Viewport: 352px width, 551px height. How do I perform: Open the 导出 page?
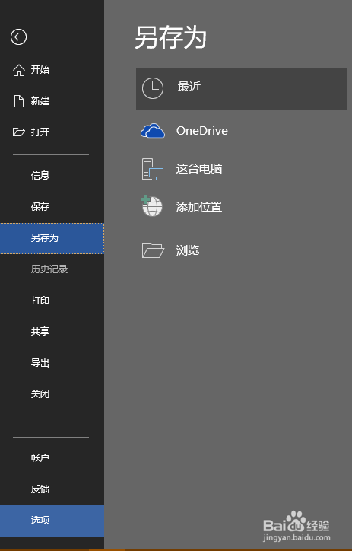click(x=52, y=363)
